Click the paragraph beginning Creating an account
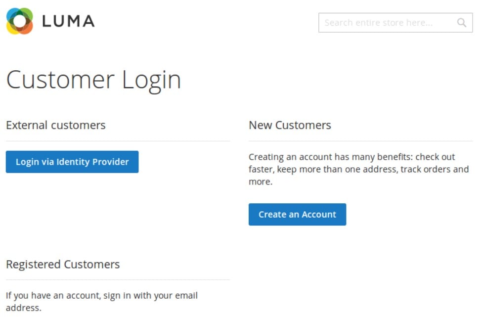The image size is (480, 320). (x=359, y=169)
